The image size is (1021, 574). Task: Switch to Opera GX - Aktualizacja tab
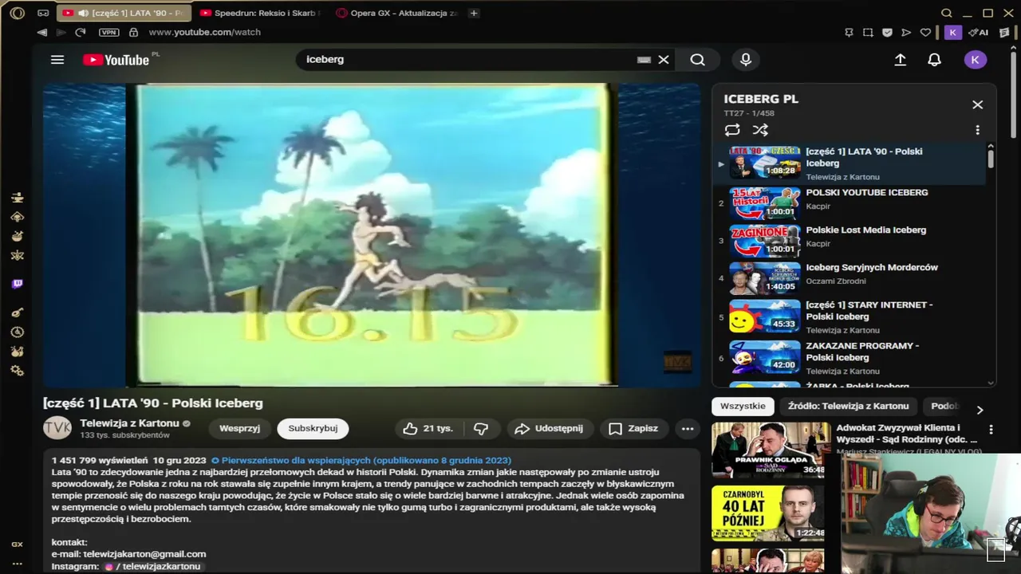coord(397,13)
